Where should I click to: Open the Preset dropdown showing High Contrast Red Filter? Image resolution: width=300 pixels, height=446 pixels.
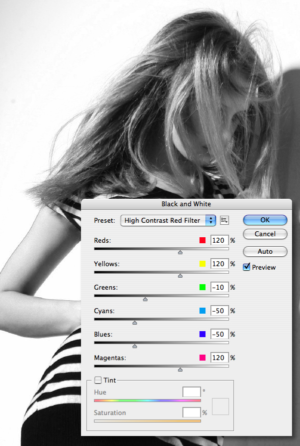[168, 220]
